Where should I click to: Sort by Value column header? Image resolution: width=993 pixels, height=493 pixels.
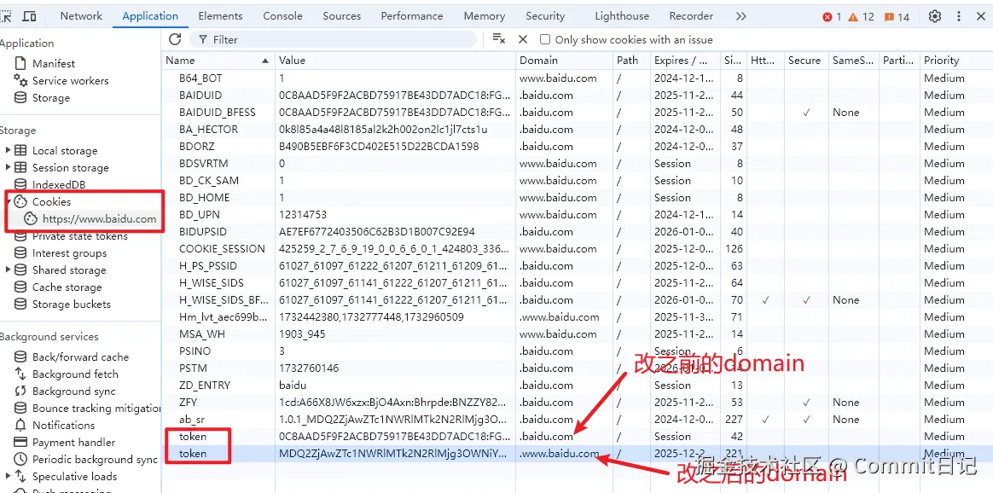395,61
